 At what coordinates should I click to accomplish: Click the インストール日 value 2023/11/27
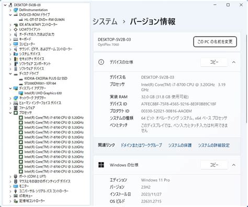[151, 194]
